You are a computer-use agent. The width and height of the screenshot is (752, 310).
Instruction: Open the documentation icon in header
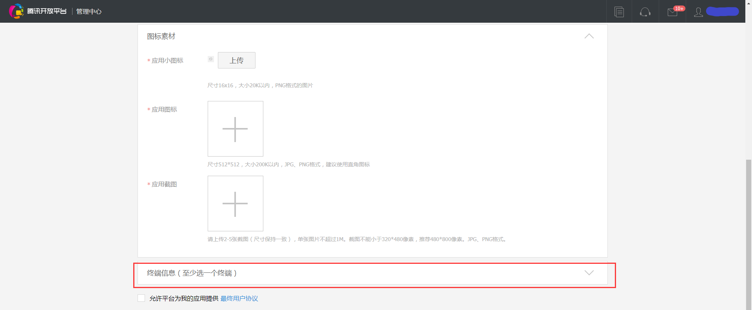619,12
